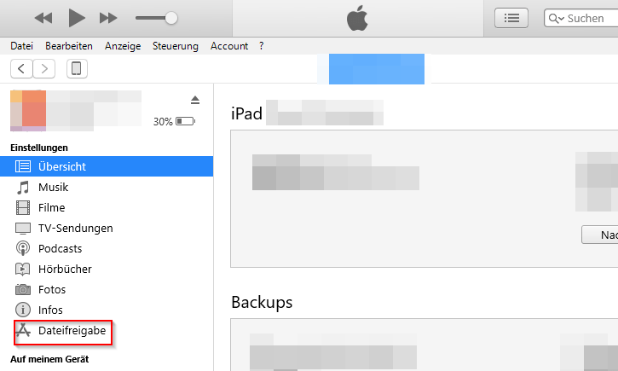This screenshot has width=618, height=371.
Task: Select the Podcasts sidebar icon
Action: click(x=23, y=248)
